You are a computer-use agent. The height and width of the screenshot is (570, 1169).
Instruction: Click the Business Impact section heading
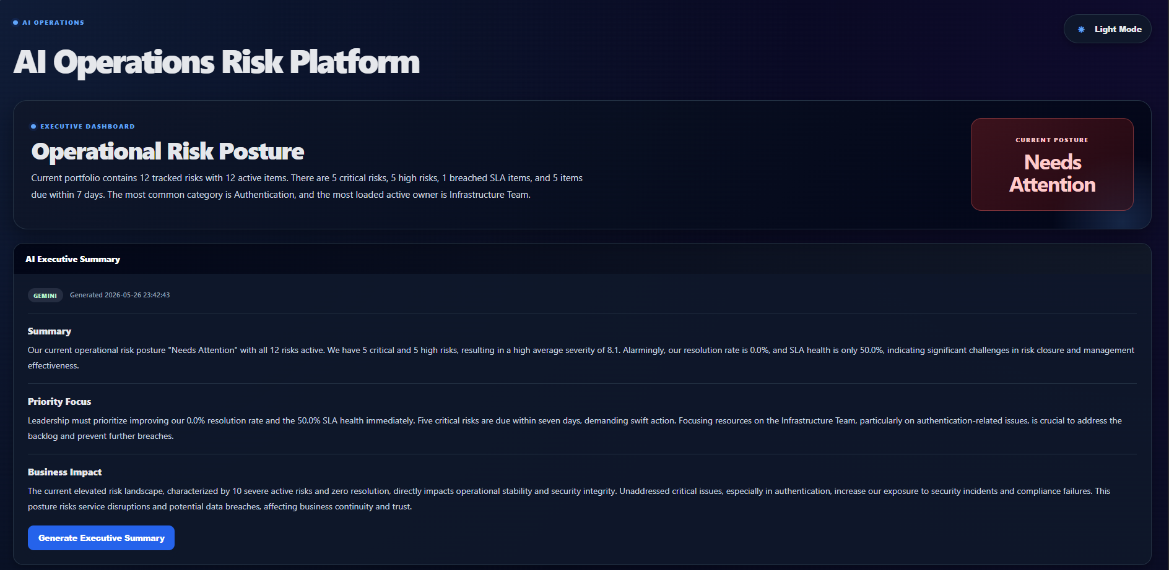tap(64, 472)
